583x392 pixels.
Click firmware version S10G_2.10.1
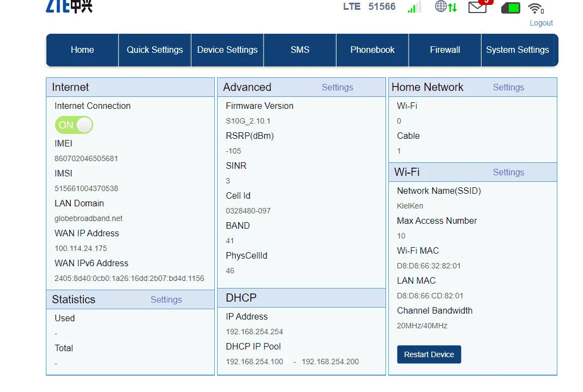pos(248,121)
